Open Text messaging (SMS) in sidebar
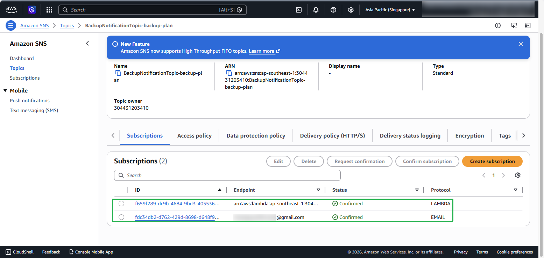 34,110
